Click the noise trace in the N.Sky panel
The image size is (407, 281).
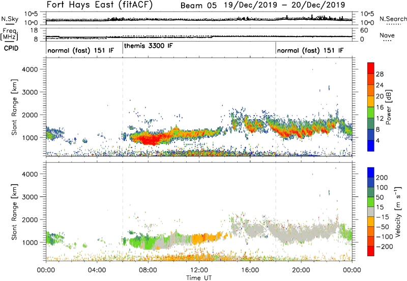[x=199, y=20]
